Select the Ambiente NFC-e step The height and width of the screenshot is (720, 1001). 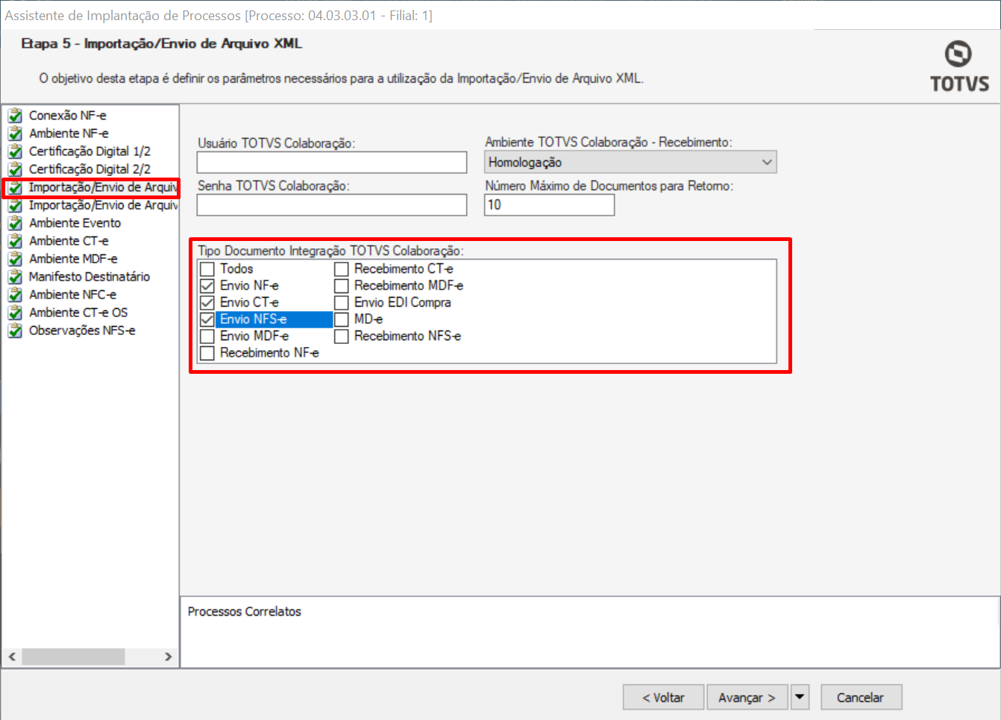tap(72, 295)
